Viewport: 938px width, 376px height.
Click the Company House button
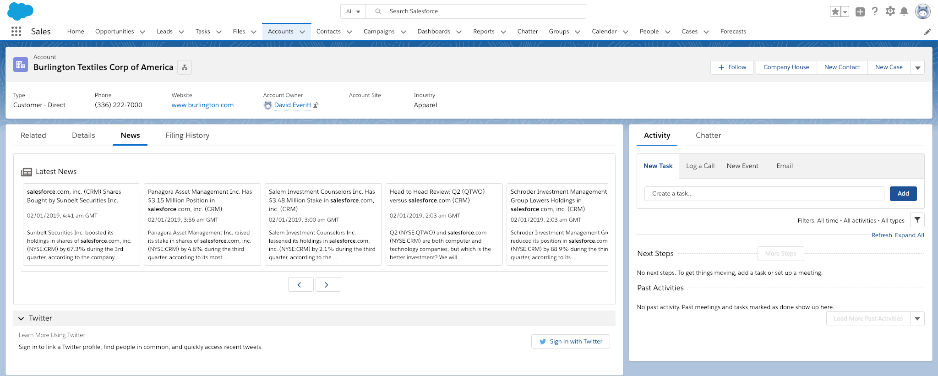(x=786, y=67)
